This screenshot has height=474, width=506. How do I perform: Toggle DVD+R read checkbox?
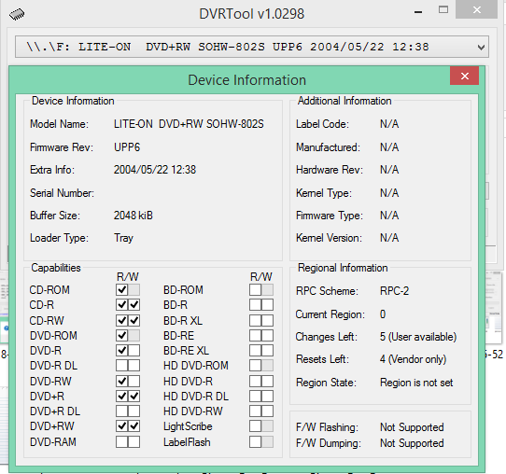(122, 396)
